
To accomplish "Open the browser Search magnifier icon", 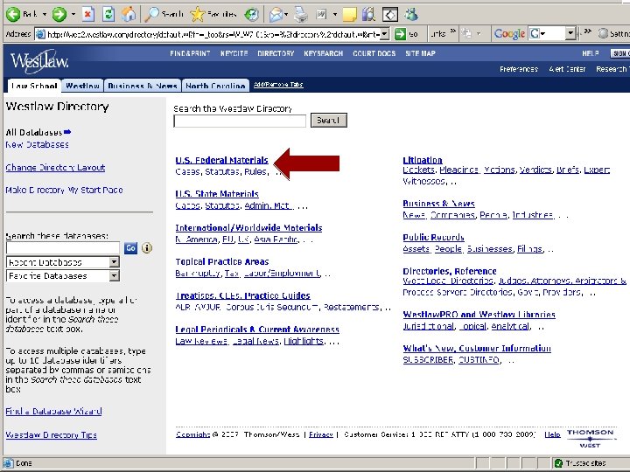I will click(x=152, y=15).
